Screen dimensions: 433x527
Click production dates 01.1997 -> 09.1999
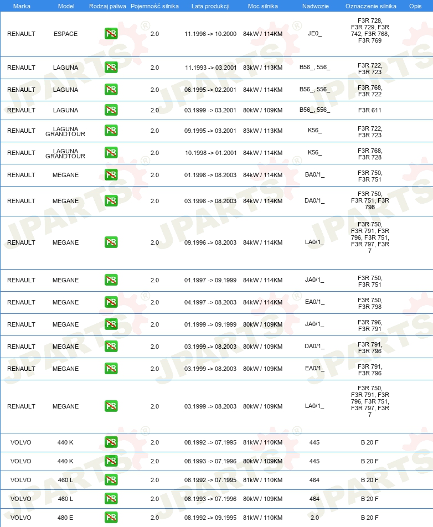pyautogui.click(x=210, y=280)
